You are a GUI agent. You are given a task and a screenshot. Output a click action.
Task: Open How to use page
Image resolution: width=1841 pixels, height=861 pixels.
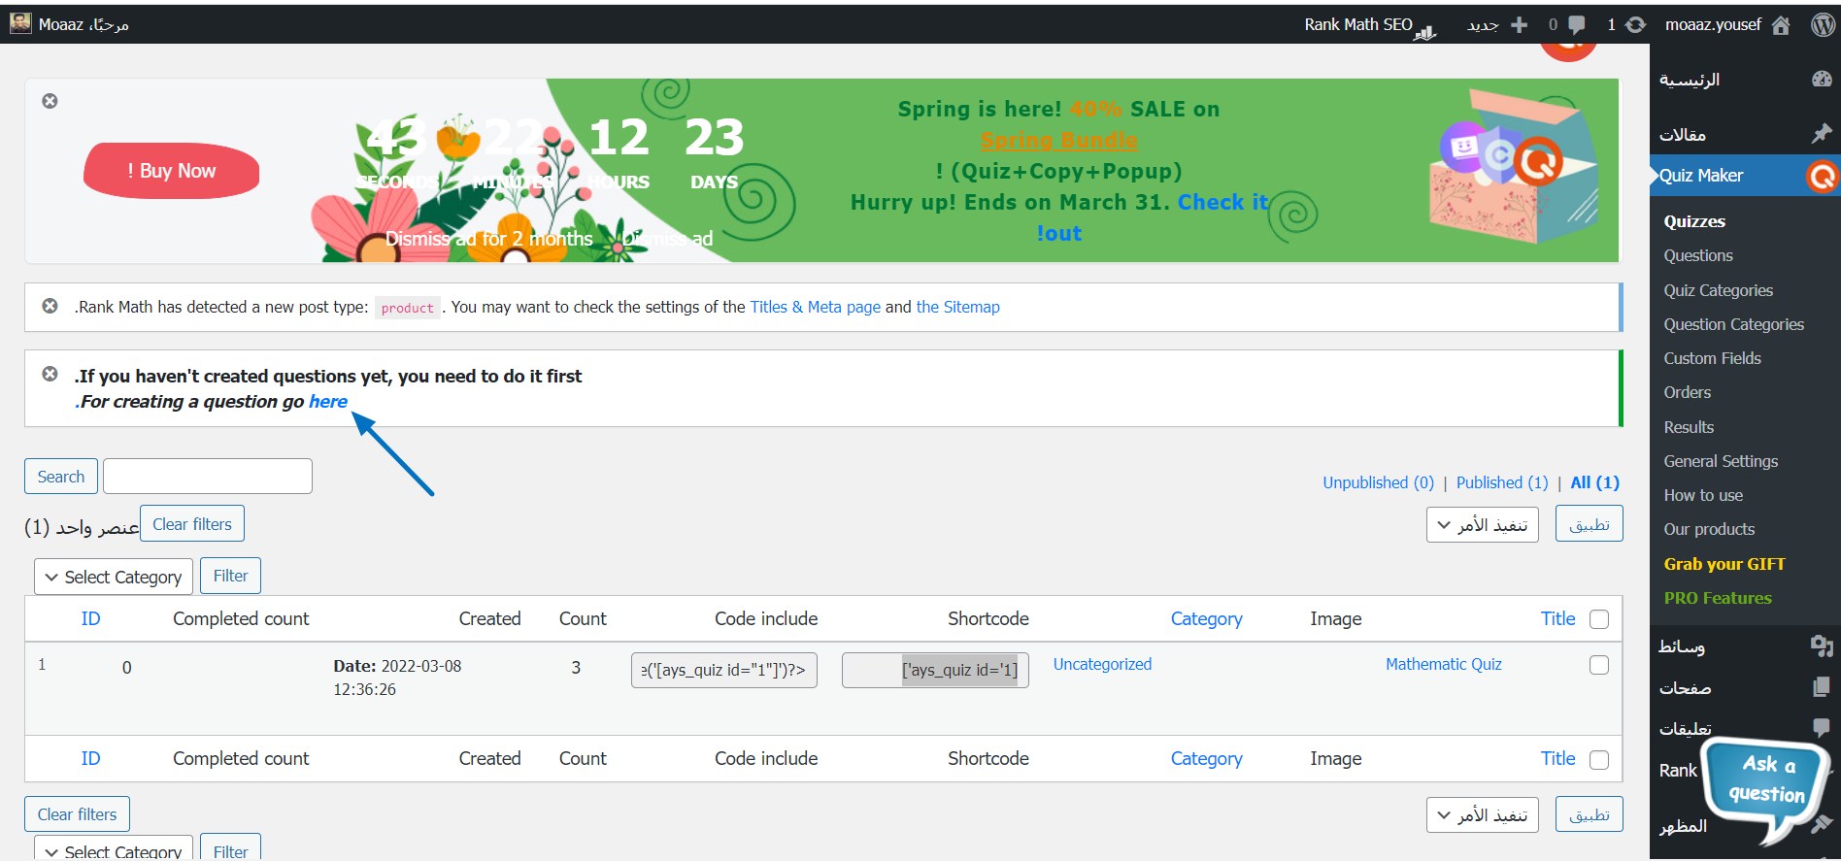click(1703, 495)
